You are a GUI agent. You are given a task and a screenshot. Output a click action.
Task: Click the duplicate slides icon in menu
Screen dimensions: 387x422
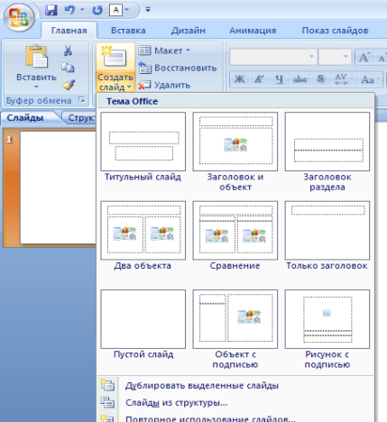[x=107, y=385]
